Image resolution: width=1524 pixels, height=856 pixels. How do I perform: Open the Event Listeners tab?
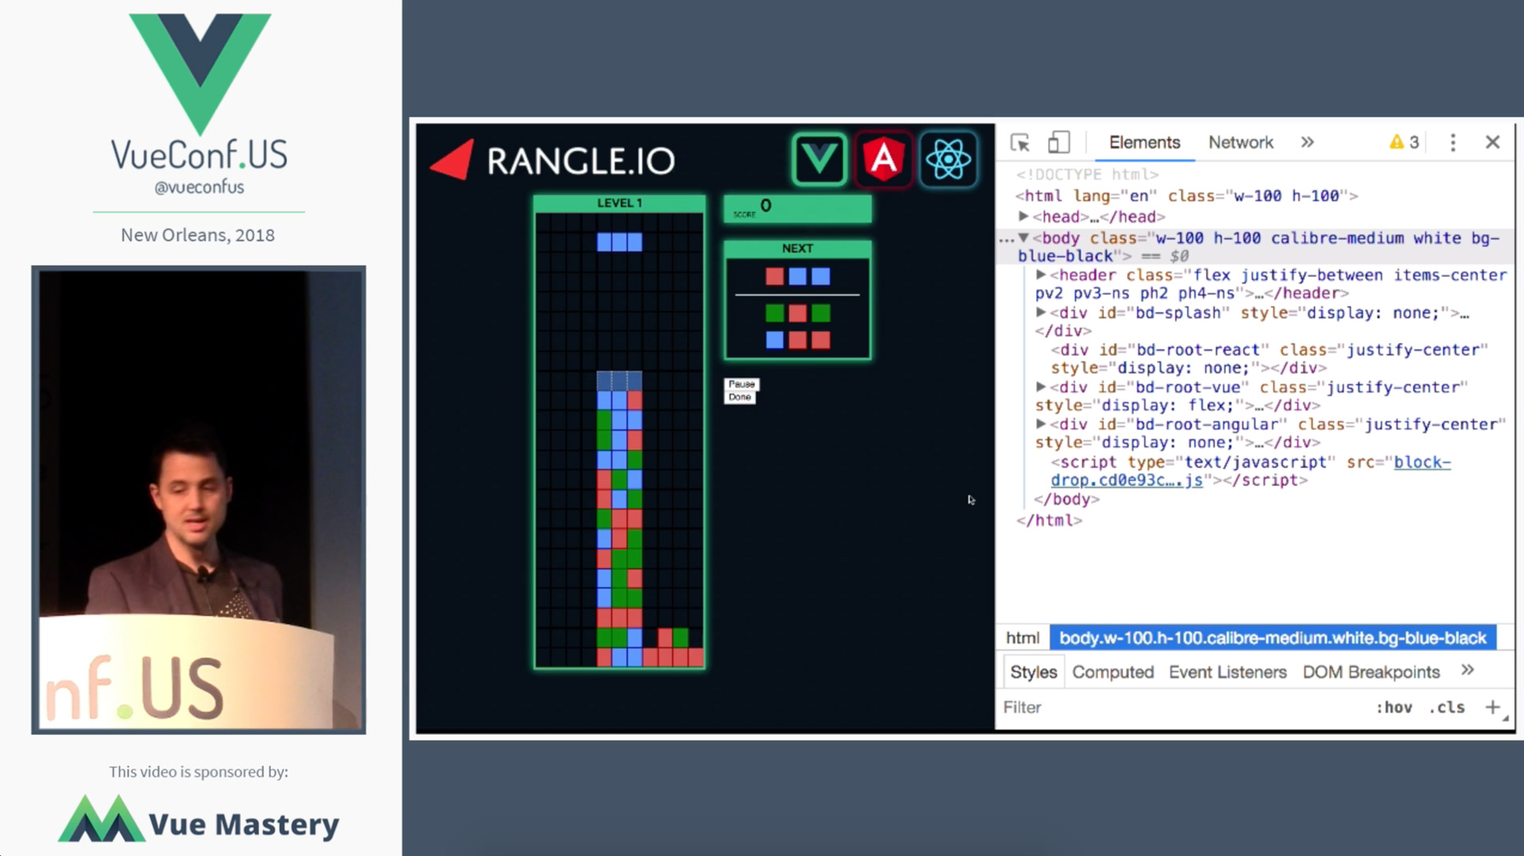coord(1227,672)
